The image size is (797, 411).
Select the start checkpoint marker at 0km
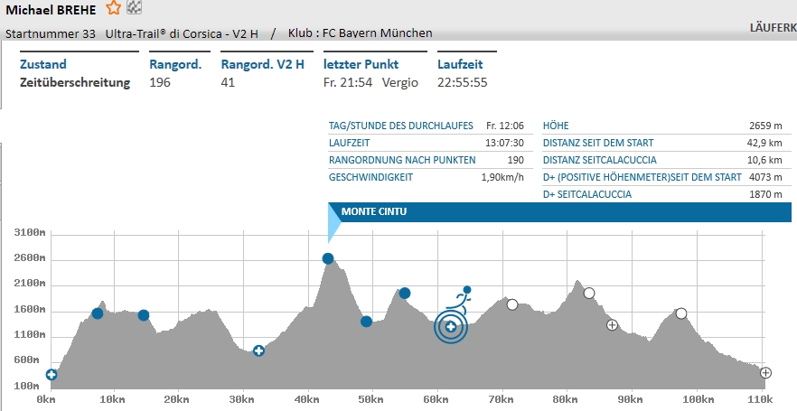click(x=52, y=375)
